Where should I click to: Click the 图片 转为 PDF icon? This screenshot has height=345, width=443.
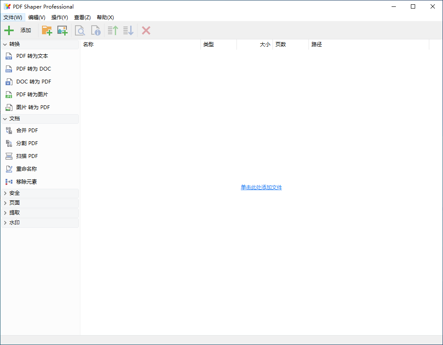pyautogui.click(x=9, y=107)
